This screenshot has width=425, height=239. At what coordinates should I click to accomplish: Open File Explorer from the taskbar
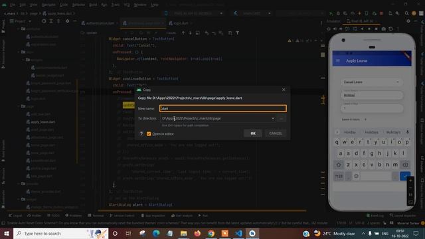(183, 233)
